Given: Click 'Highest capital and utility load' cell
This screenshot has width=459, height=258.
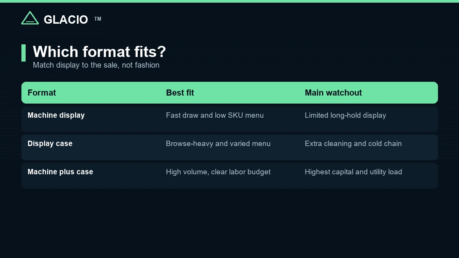Looking at the screenshot, I should coord(353,172).
